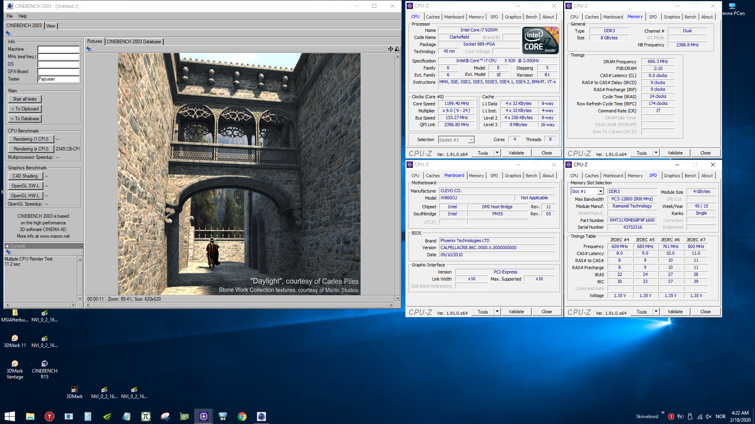Click the console scrollbar up arrow
Screen dimensions: 755x424
coord(80,259)
